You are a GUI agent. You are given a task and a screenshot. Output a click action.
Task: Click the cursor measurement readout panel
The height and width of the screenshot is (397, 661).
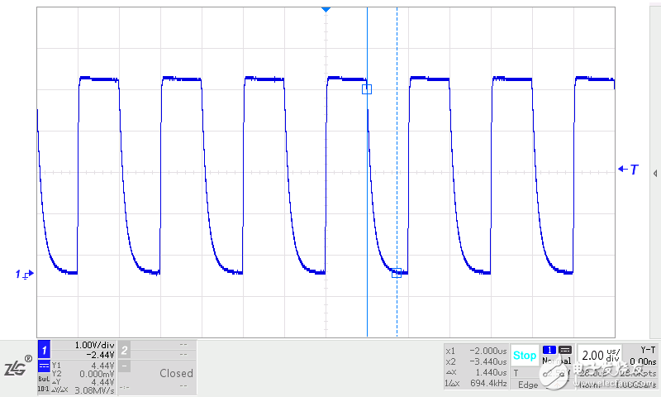tap(474, 367)
